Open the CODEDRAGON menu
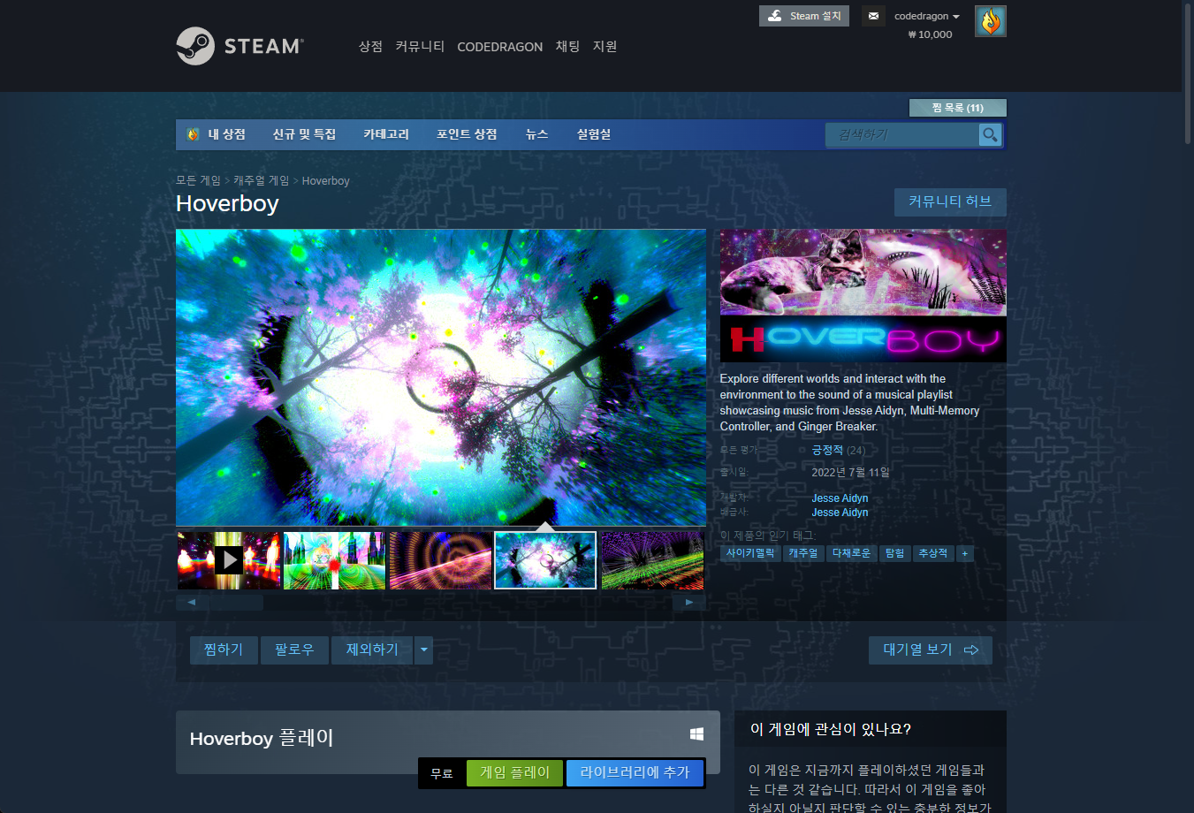1194x813 pixels. coord(499,47)
